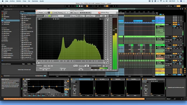187x105 pixels.
Task: Click the Reset button in SPAN Statistics
Action: pos(75,66)
